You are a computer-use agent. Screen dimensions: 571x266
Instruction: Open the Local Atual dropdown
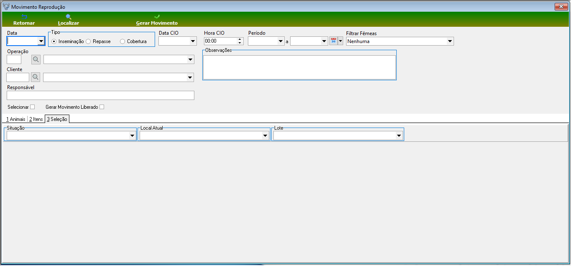tap(265, 136)
